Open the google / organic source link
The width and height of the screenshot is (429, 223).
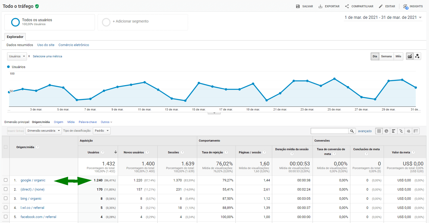click(33, 180)
